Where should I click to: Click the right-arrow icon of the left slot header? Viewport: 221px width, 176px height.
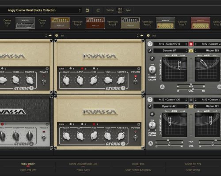pyautogui.click(x=50, y=36)
